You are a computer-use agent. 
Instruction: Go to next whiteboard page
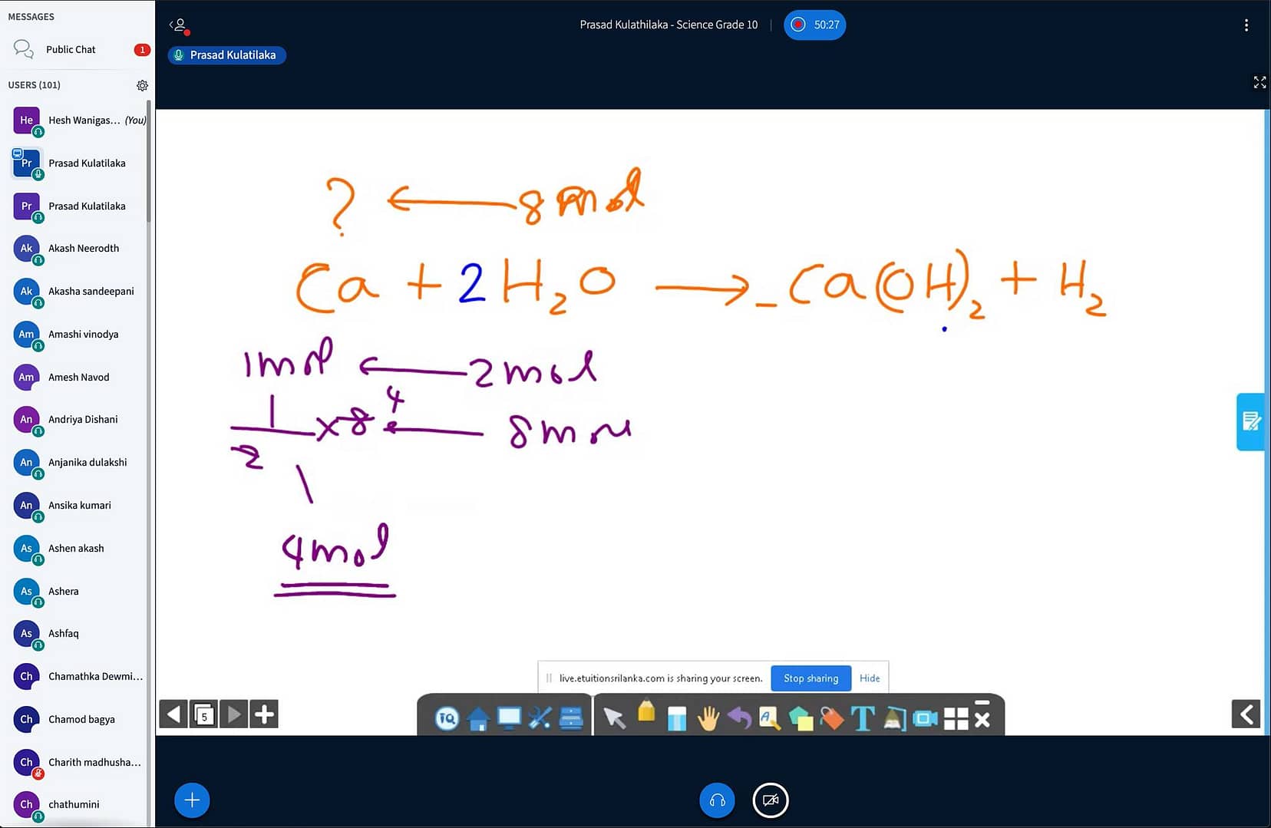point(234,714)
